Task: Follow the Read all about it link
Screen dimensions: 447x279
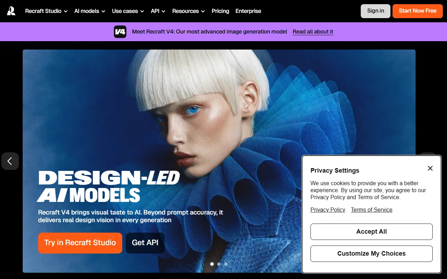Action: point(313,32)
